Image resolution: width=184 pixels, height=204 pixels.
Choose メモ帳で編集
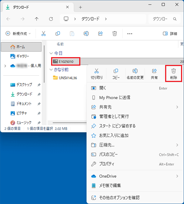click(135, 185)
